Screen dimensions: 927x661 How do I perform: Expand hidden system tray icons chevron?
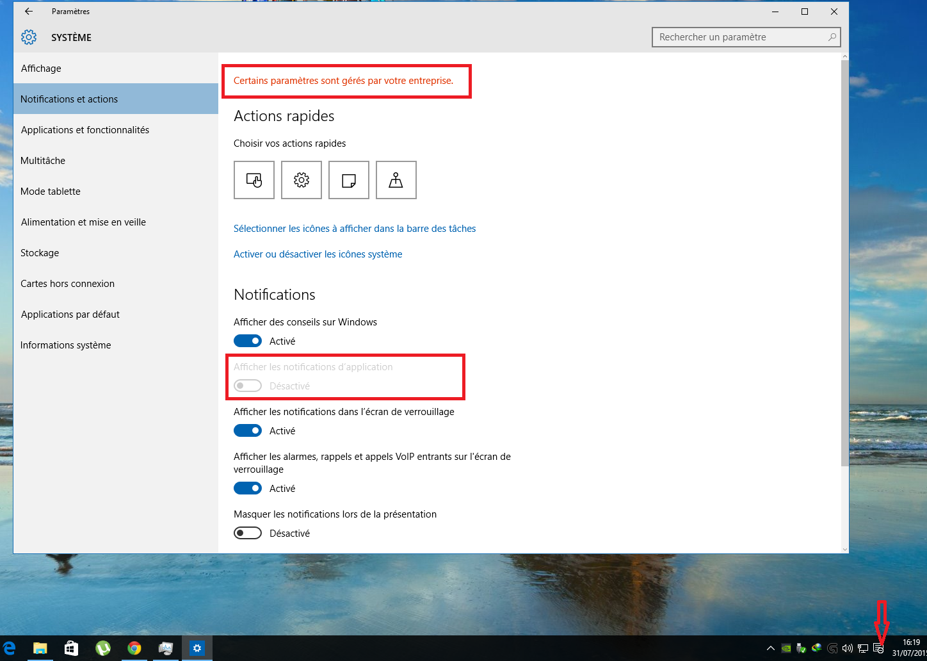coord(771,648)
